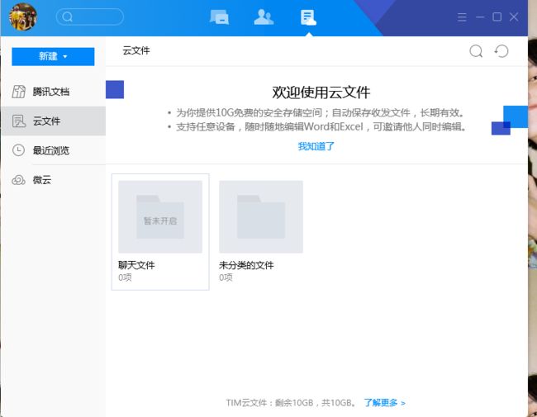
Task: Click the 0项 count under 聊天文件
Action: point(125,277)
